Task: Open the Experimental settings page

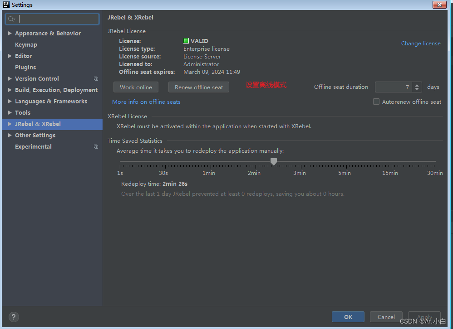Action: (33, 147)
